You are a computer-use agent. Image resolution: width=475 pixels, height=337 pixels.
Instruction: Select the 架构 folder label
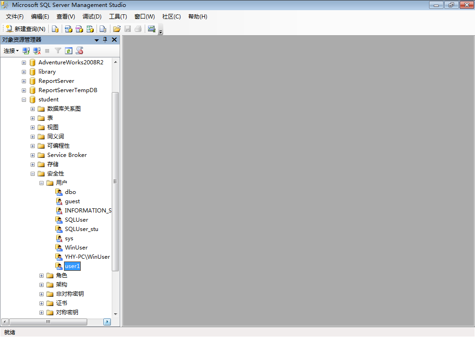62,285
